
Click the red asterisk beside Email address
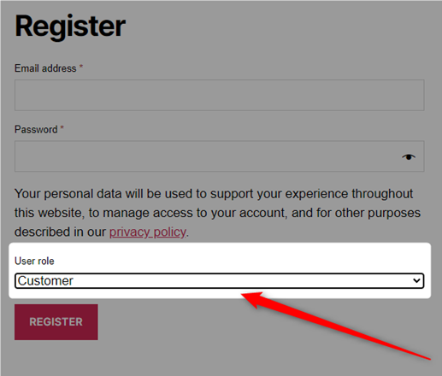(x=81, y=67)
